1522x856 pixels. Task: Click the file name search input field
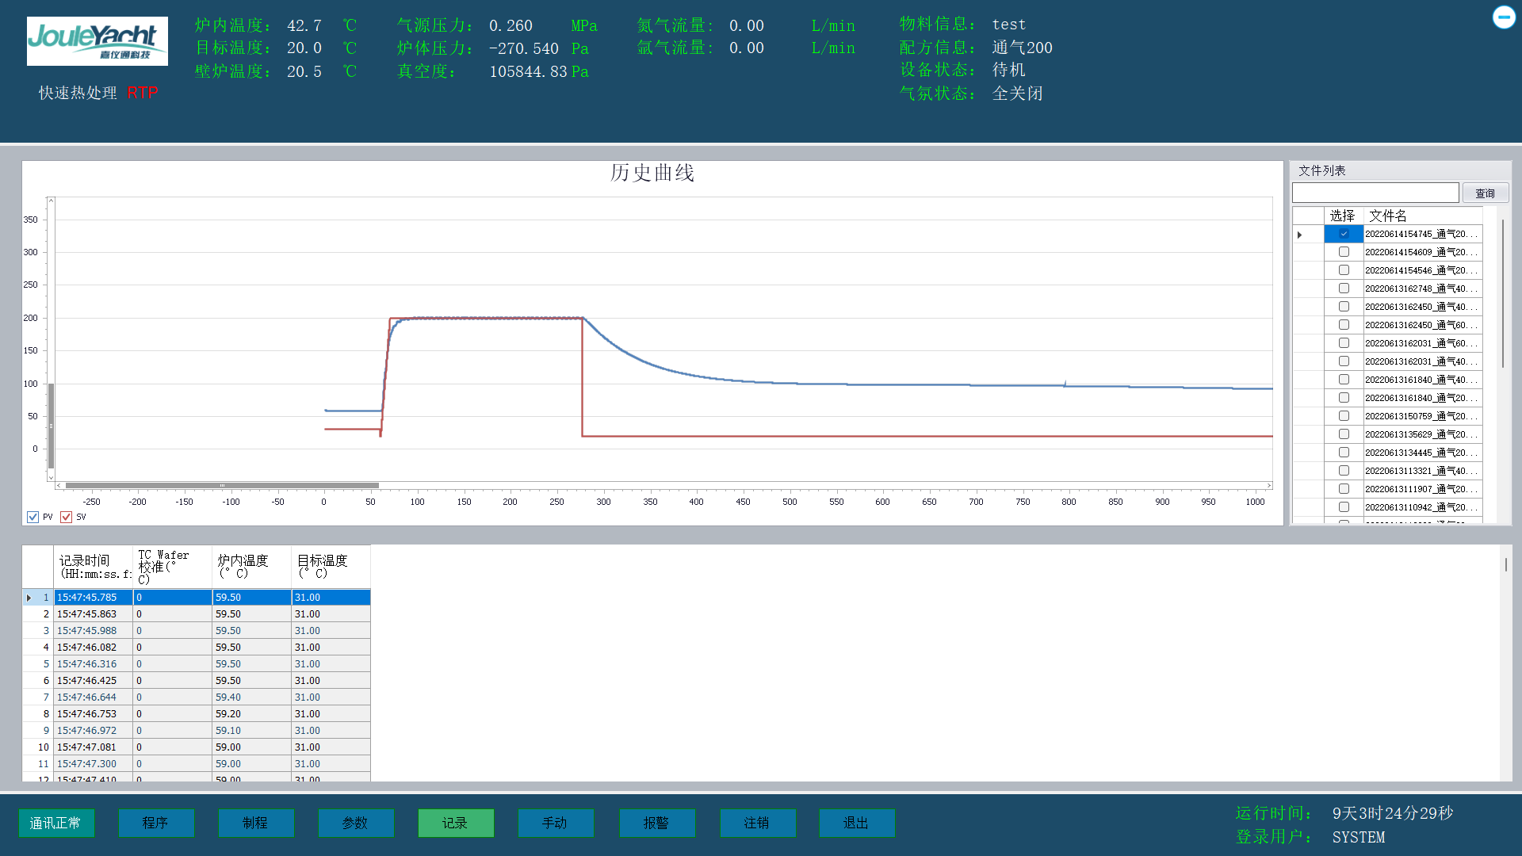(1375, 192)
